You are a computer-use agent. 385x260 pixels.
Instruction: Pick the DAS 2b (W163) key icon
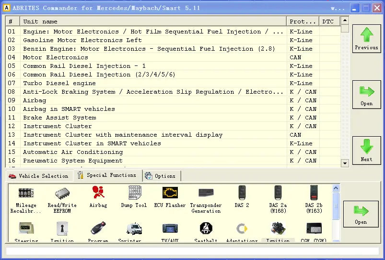pos(314,193)
